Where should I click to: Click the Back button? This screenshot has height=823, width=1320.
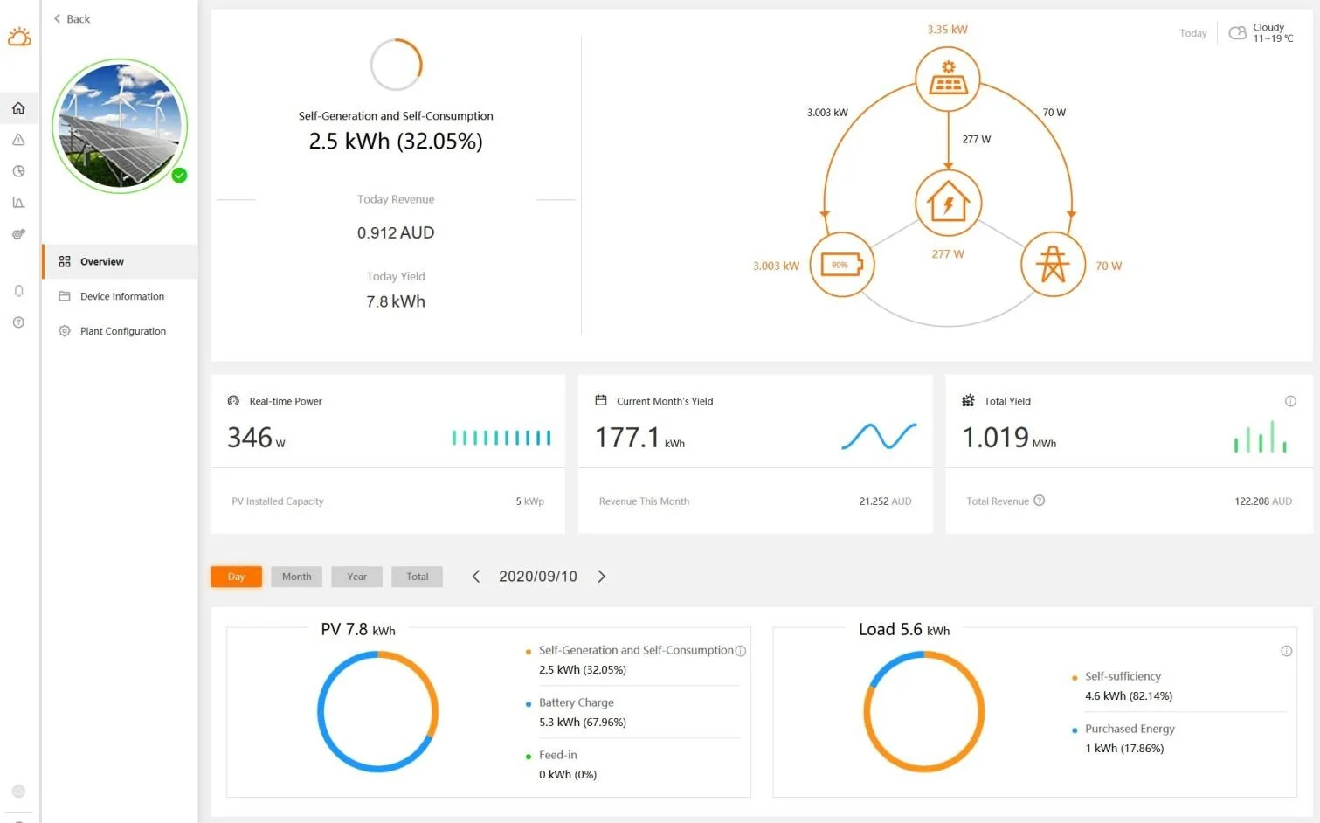(x=70, y=18)
